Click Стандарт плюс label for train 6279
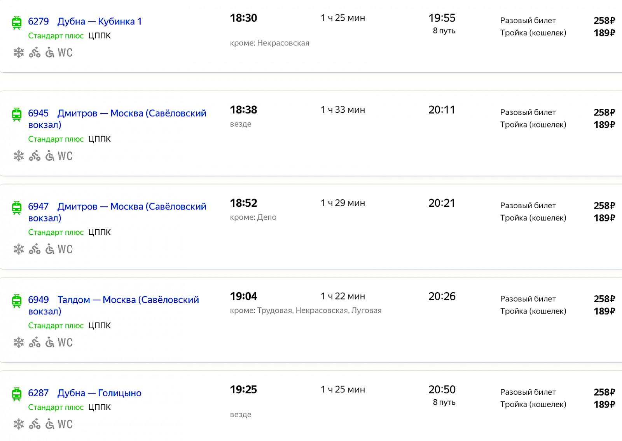This screenshot has width=622, height=441. [56, 36]
